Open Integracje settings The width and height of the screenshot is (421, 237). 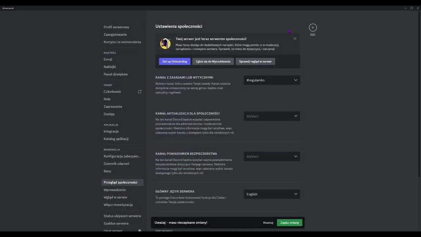pos(122,131)
